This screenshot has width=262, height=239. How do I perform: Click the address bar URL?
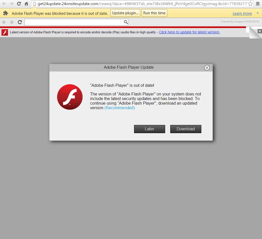click(x=140, y=4)
